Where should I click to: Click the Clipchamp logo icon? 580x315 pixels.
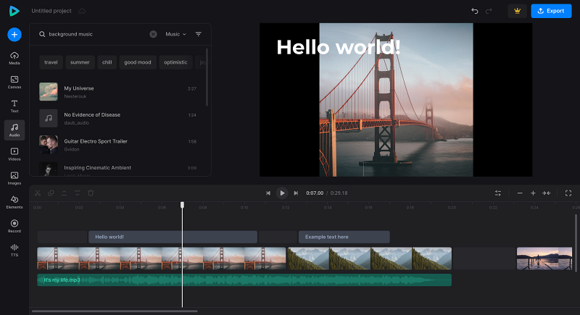(x=14, y=11)
